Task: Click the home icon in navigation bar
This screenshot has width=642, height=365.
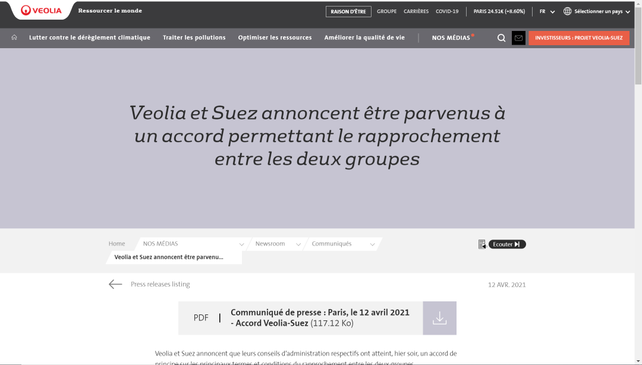Action: coord(14,37)
